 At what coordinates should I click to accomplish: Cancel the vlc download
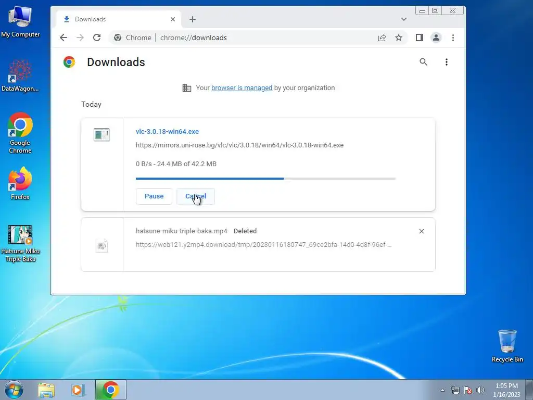[x=196, y=196]
